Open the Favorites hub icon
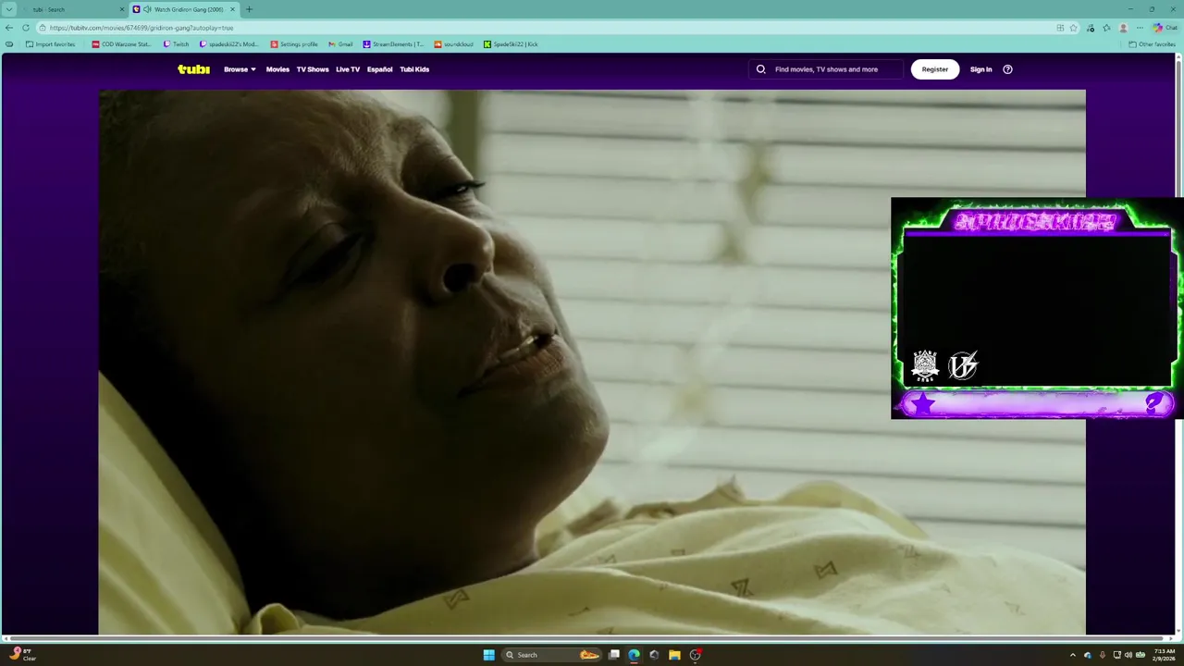Viewport: 1184px width, 666px height. [x=1107, y=28]
